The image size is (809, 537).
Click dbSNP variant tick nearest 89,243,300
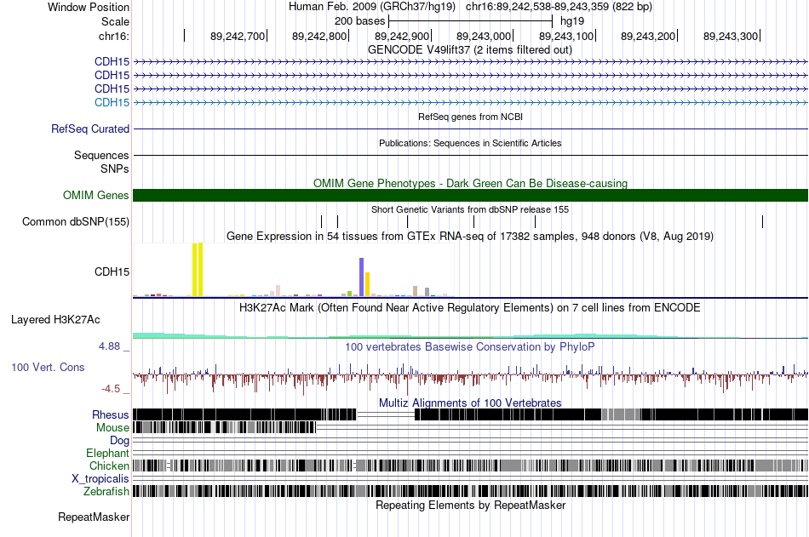click(762, 222)
